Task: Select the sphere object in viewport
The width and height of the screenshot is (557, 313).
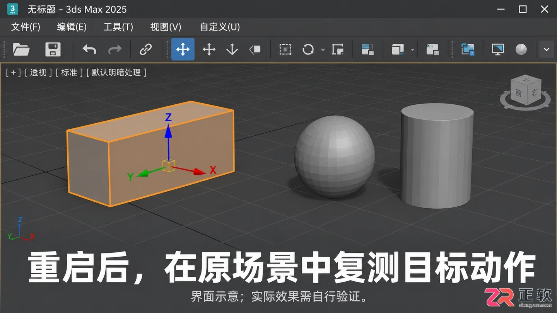Action: coord(335,157)
